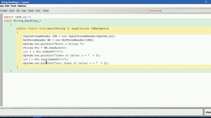Click the Cut button
The width and height of the screenshot is (211, 118).
click(x=18, y=11)
